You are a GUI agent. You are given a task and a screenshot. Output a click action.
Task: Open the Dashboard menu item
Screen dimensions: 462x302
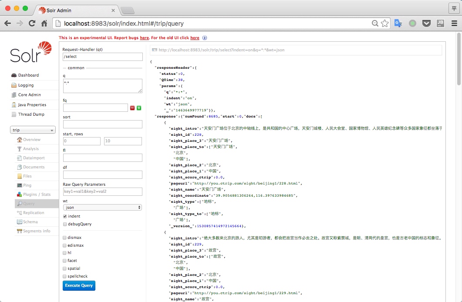coord(28,75)
